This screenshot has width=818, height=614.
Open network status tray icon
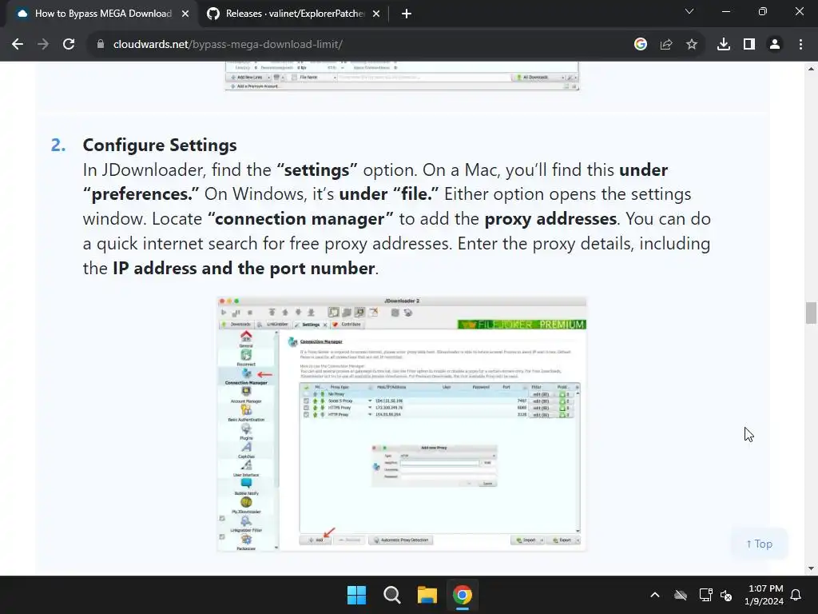705,595
